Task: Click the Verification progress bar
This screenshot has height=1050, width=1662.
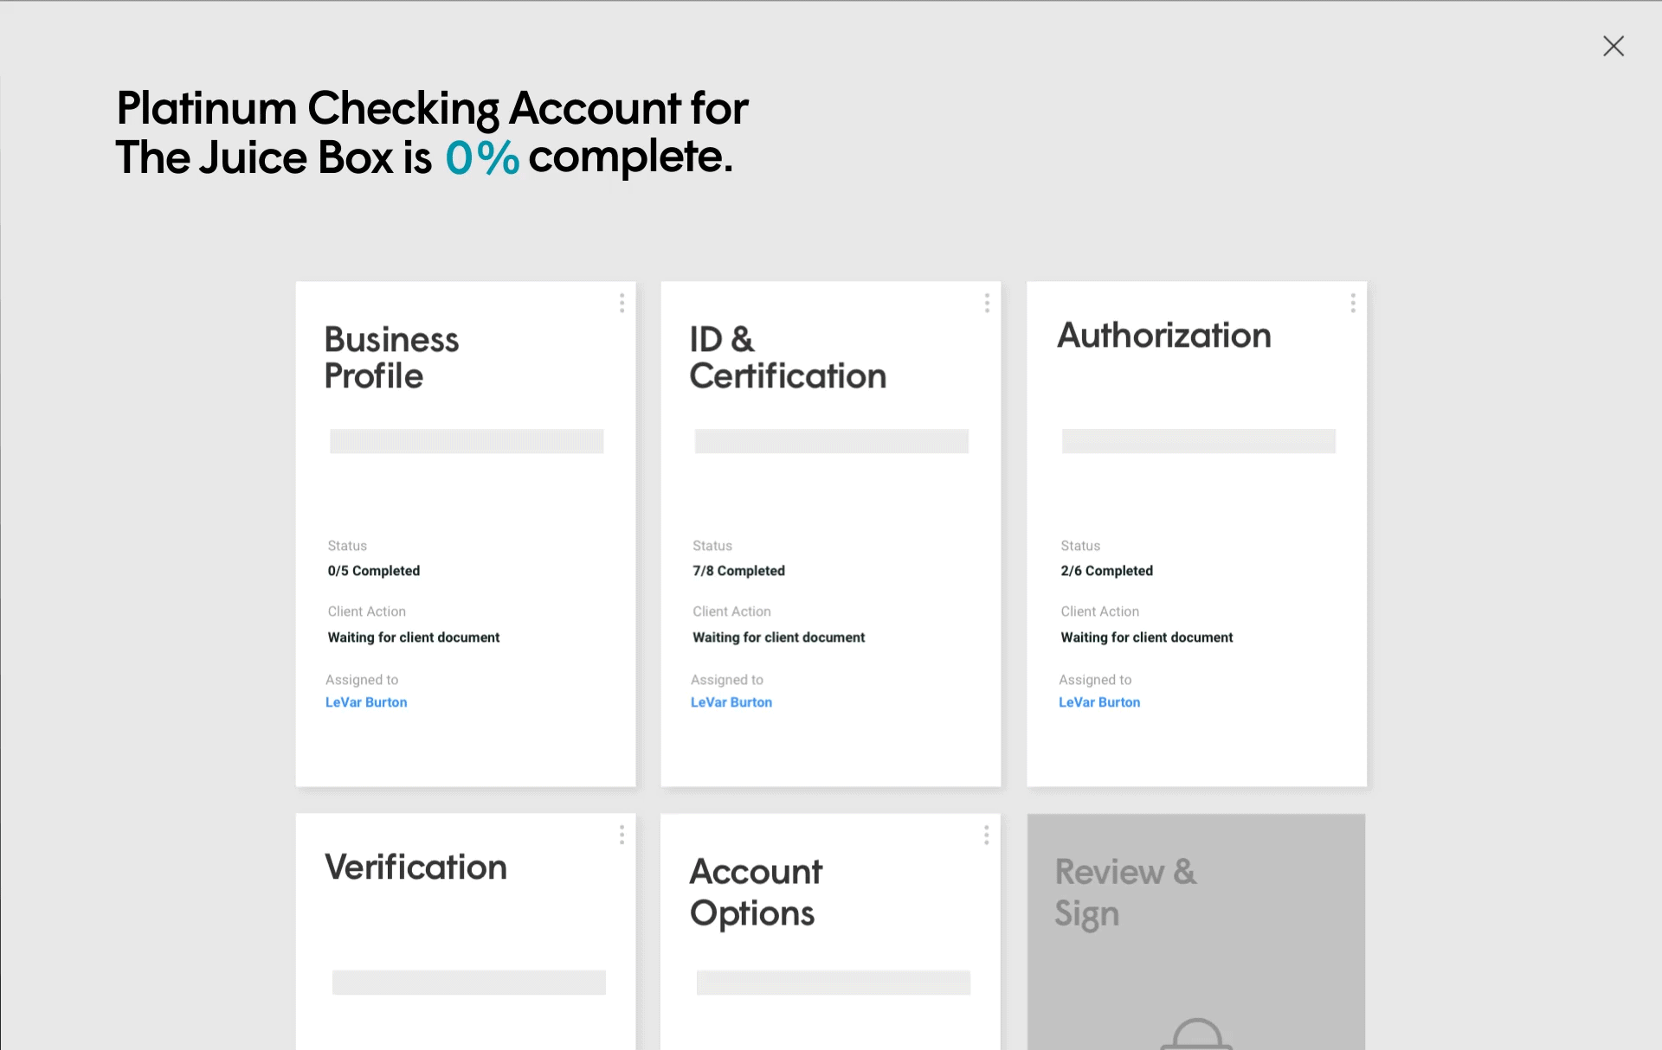Action: coord(469,983)
